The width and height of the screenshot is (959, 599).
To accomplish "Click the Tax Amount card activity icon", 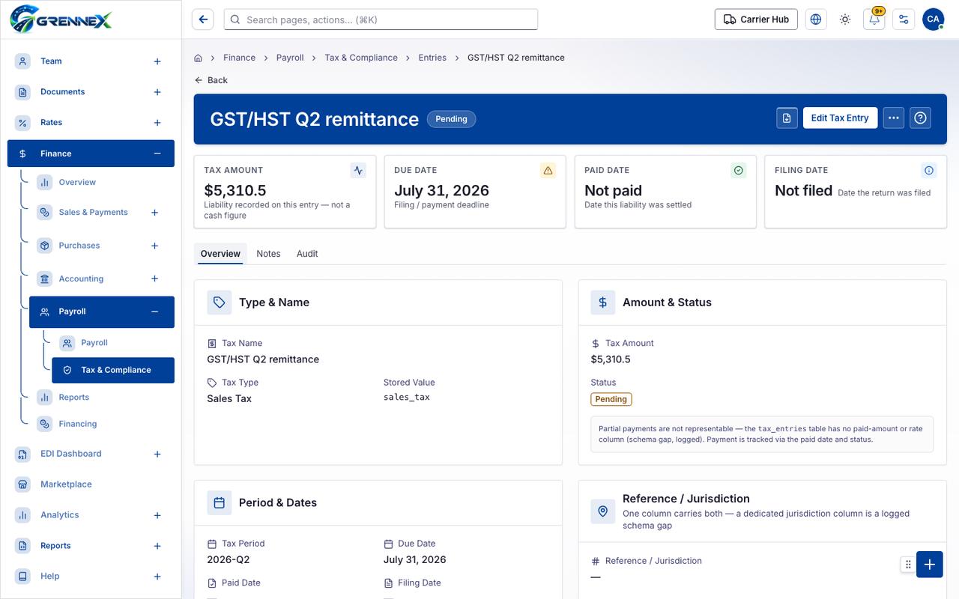I will [x=358, y=171].
